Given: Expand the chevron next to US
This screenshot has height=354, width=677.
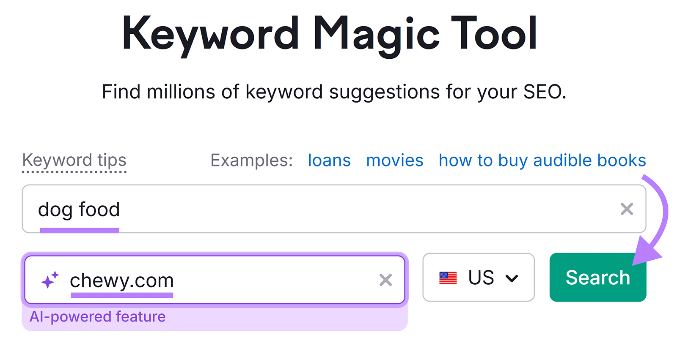Looking at the screenshot, I should pyautogui.click(x=512, y=278).
